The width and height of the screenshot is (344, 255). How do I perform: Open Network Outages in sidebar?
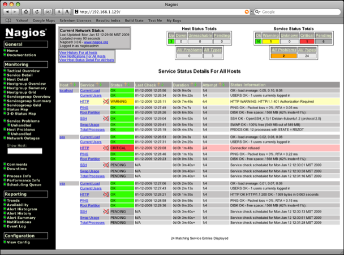(x=23, y=138)
